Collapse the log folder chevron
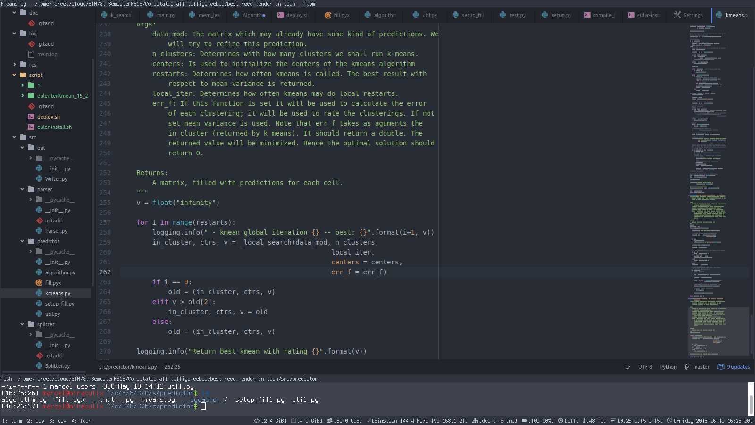 tap(14, 34)
